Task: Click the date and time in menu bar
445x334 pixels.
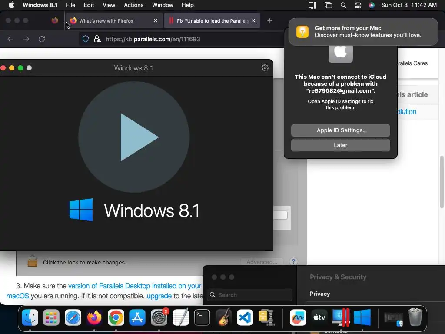Action: click(x=409, y=5)
